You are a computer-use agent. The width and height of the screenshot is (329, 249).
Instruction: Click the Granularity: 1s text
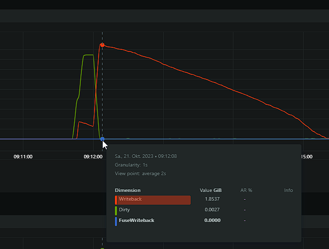pos(131,165)
